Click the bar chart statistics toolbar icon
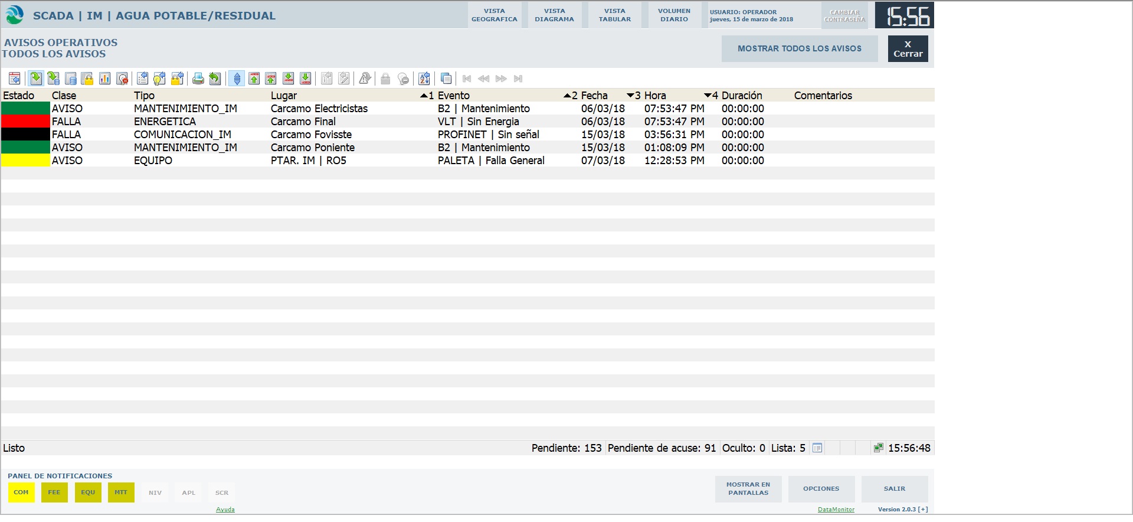Viewport: 1133px width, 522px height. (105, 79)
